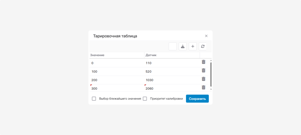Click the refresh table icon
Screen dimensions: 301x135
tap(203, 46)
